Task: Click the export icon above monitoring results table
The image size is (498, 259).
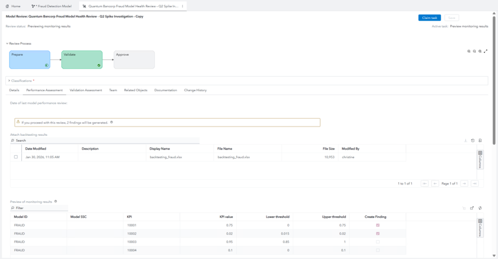Action: tap(472, 208)
